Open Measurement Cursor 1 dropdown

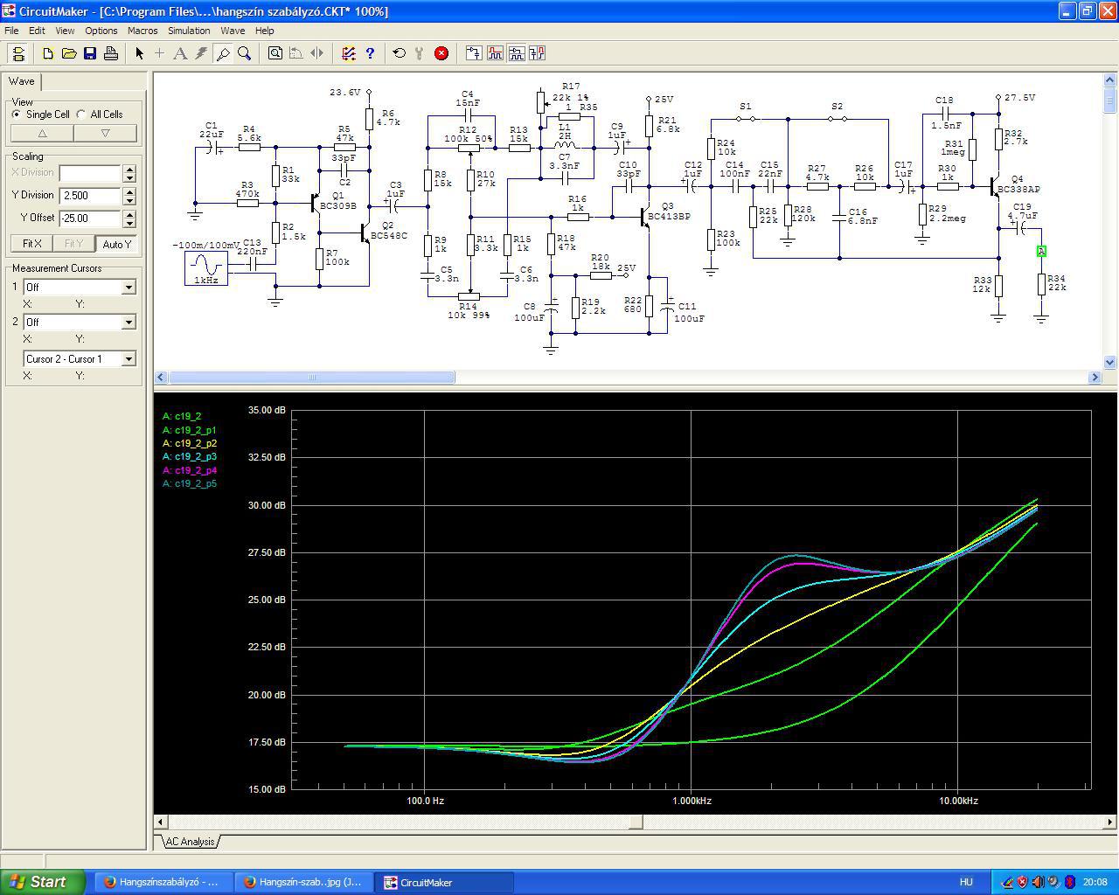(129, 287)
